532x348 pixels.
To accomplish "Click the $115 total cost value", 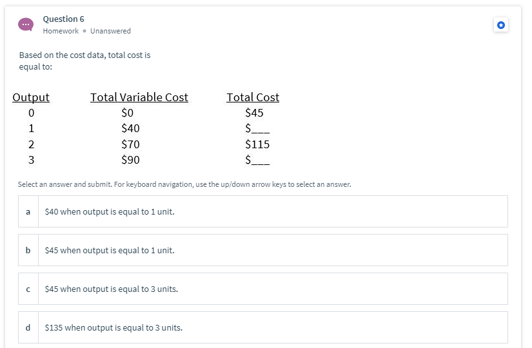I will (257, 144).
